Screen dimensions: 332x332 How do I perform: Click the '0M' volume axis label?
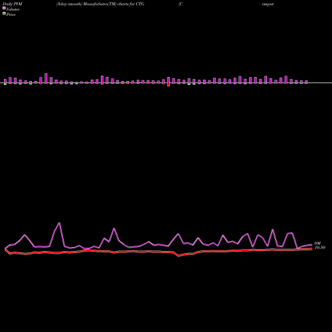coord(317,243)
